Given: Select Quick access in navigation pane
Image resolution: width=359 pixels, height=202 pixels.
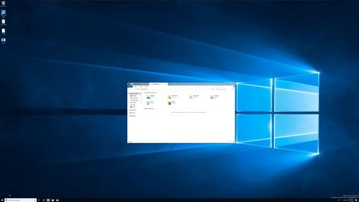Looking at the screenshot, I should pos(135,94).
